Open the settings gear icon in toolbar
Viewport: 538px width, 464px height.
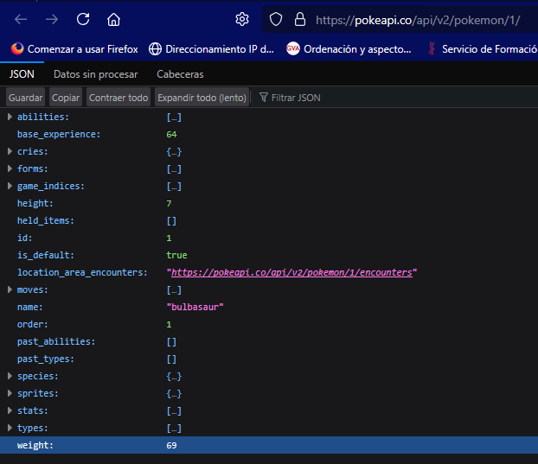(242, 19)
